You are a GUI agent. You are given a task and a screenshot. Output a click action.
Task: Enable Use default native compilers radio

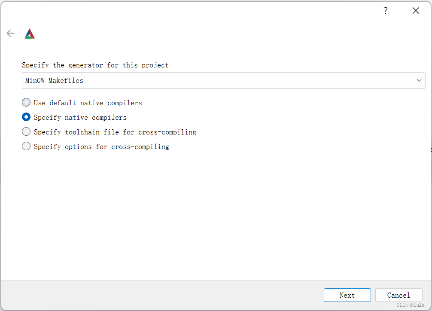click(x=26, y=103)
